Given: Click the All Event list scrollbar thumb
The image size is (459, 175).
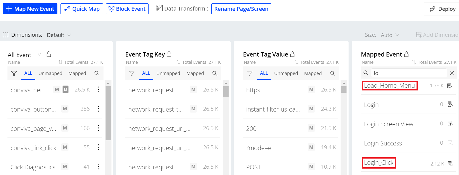Looking at the screenshot, I should [108, 113].
